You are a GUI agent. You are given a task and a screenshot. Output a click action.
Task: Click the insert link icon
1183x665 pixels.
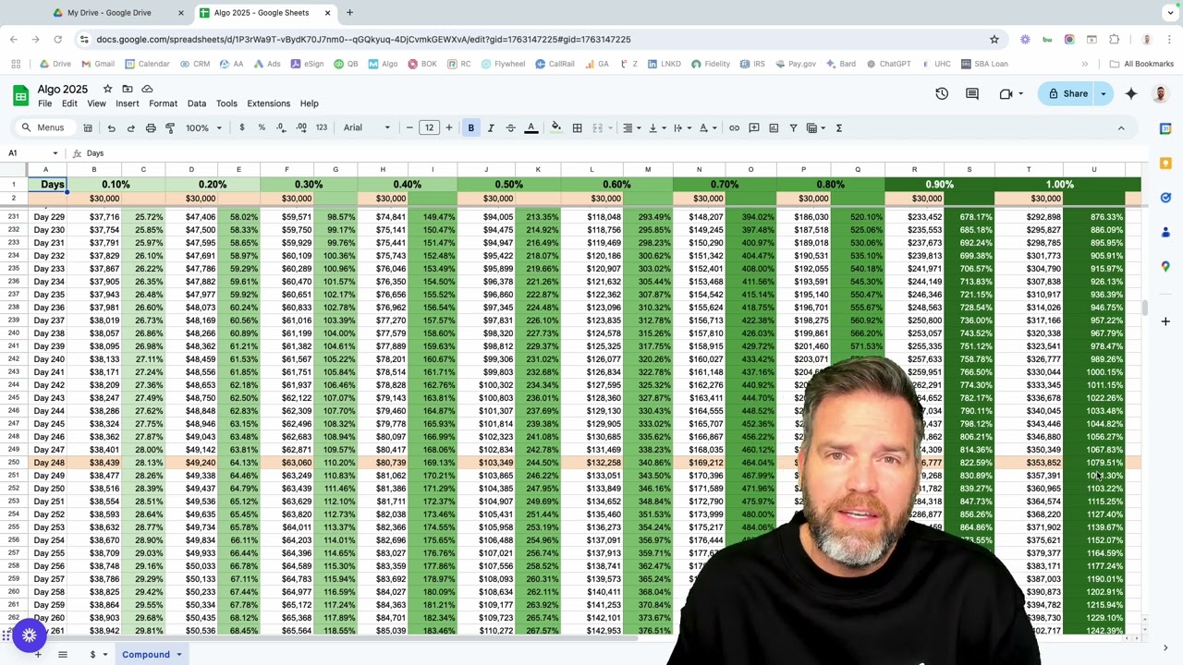point(734,127)
